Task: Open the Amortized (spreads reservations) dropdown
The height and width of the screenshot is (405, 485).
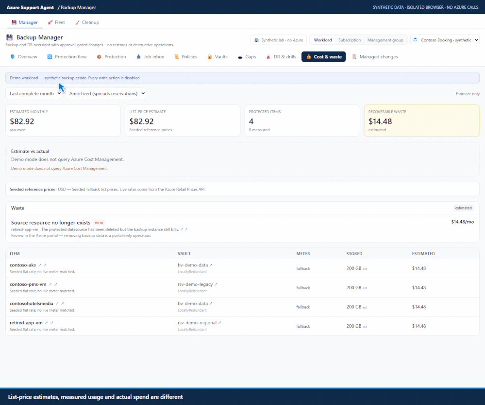Action: (106, 93)
